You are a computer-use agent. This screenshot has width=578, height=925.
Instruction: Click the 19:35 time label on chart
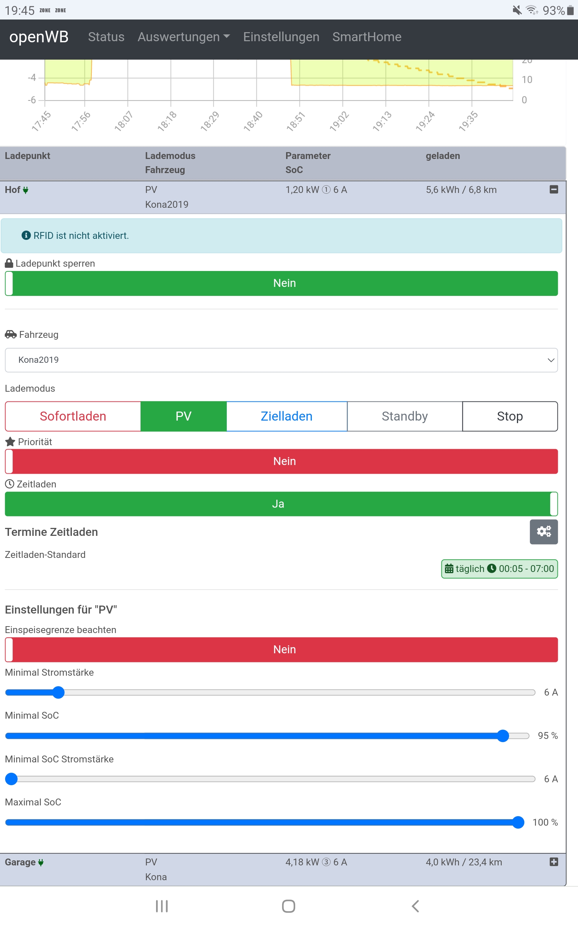(x=468, y=121)
